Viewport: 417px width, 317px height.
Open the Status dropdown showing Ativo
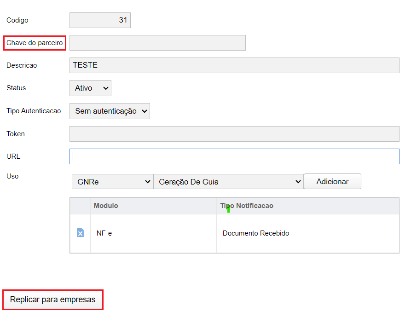point(90,88)
